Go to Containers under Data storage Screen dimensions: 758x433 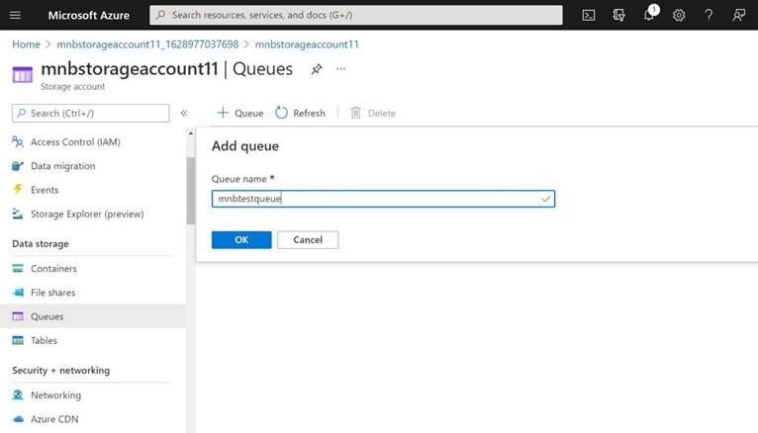click(x=93, y=268)
